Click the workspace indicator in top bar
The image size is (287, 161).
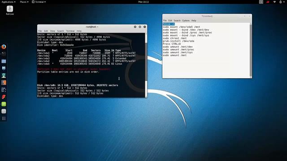click(x=261, y=2)
